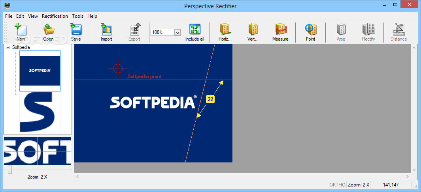
Task: Save the project with Save icon
Action: pos(76,32)
